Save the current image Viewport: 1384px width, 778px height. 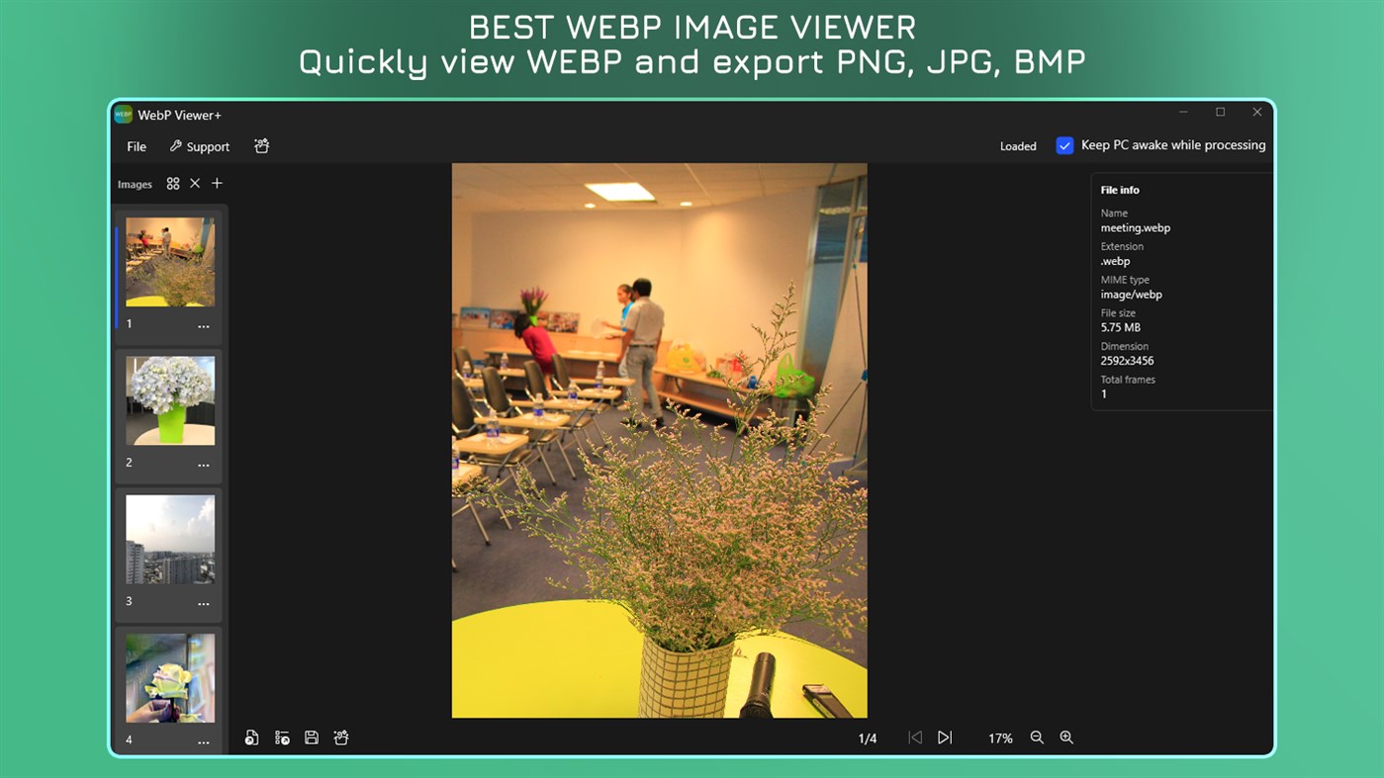point(311,737)
